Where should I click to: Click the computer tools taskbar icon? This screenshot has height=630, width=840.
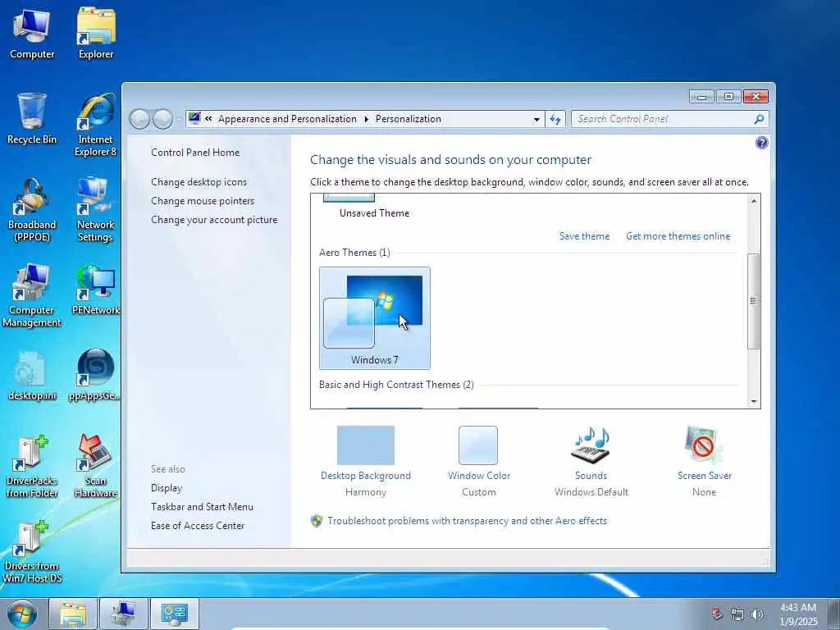pyautogui.click(x=123, y=614)
